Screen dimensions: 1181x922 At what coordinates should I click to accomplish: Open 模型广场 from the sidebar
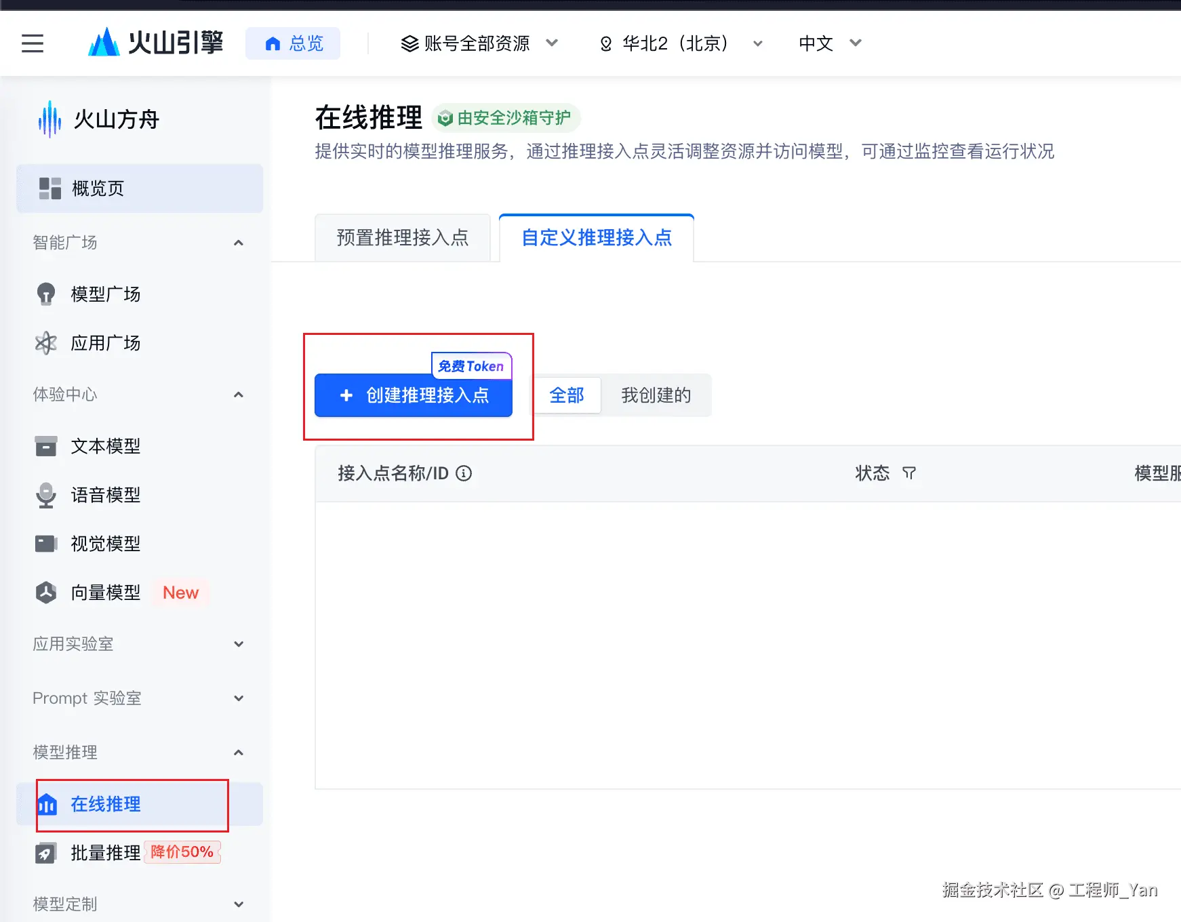[140, 294]
